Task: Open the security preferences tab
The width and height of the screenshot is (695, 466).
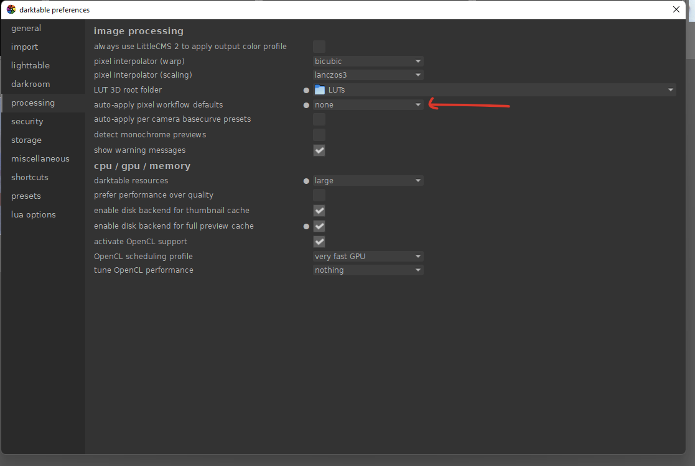Action: point(43,121)
